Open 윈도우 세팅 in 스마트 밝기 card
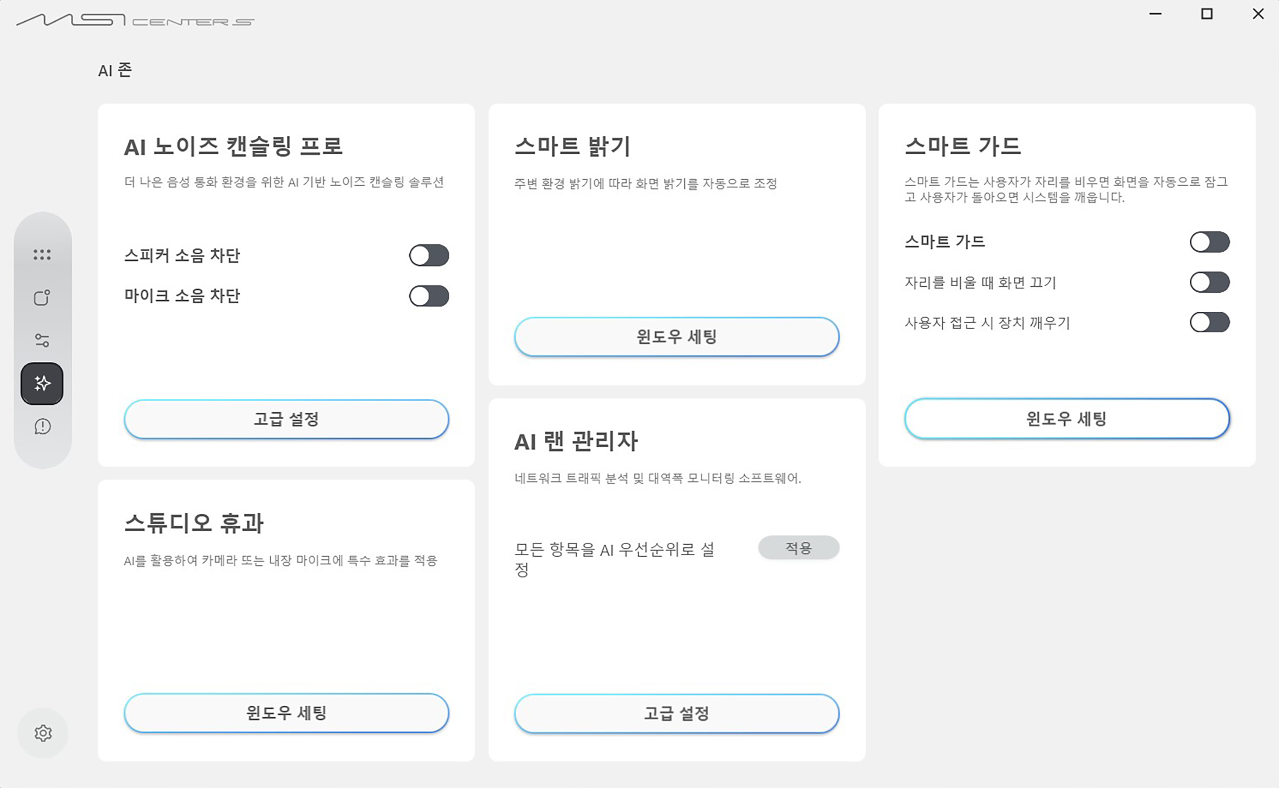The width and height of the screenshot is (1279, 788). (x=677, y=336)
